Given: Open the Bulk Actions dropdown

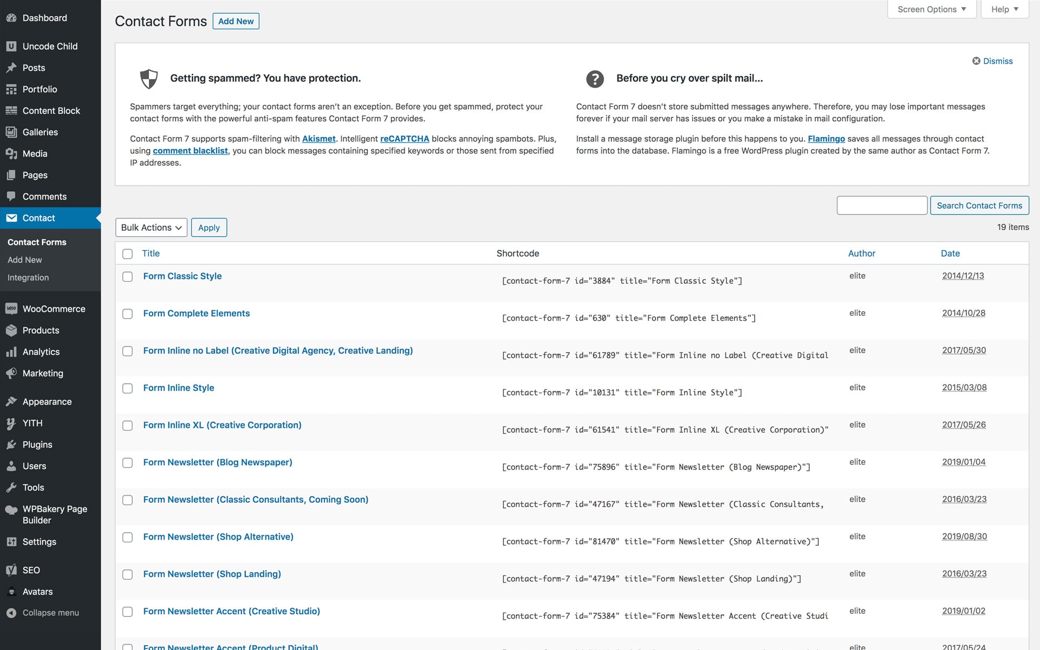Looking at the screenshot, I should tap(151, 227).
